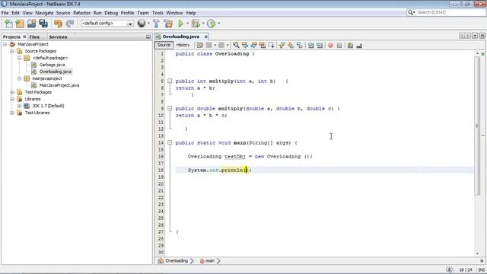This screenshot has width=487, height=274.
Task: Collapse the MainJavaProject tree node
Action: (5, 44)
